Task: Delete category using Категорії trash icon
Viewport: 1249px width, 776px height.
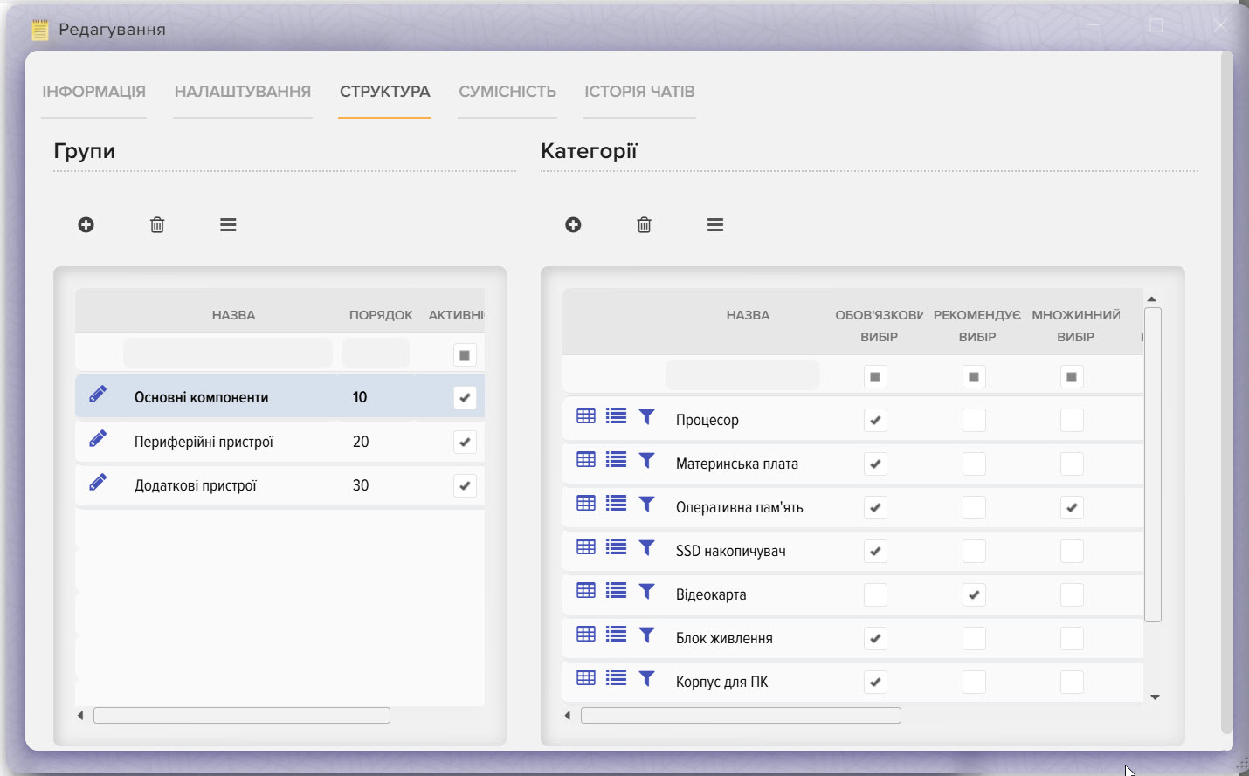Action: coord(645,225)
